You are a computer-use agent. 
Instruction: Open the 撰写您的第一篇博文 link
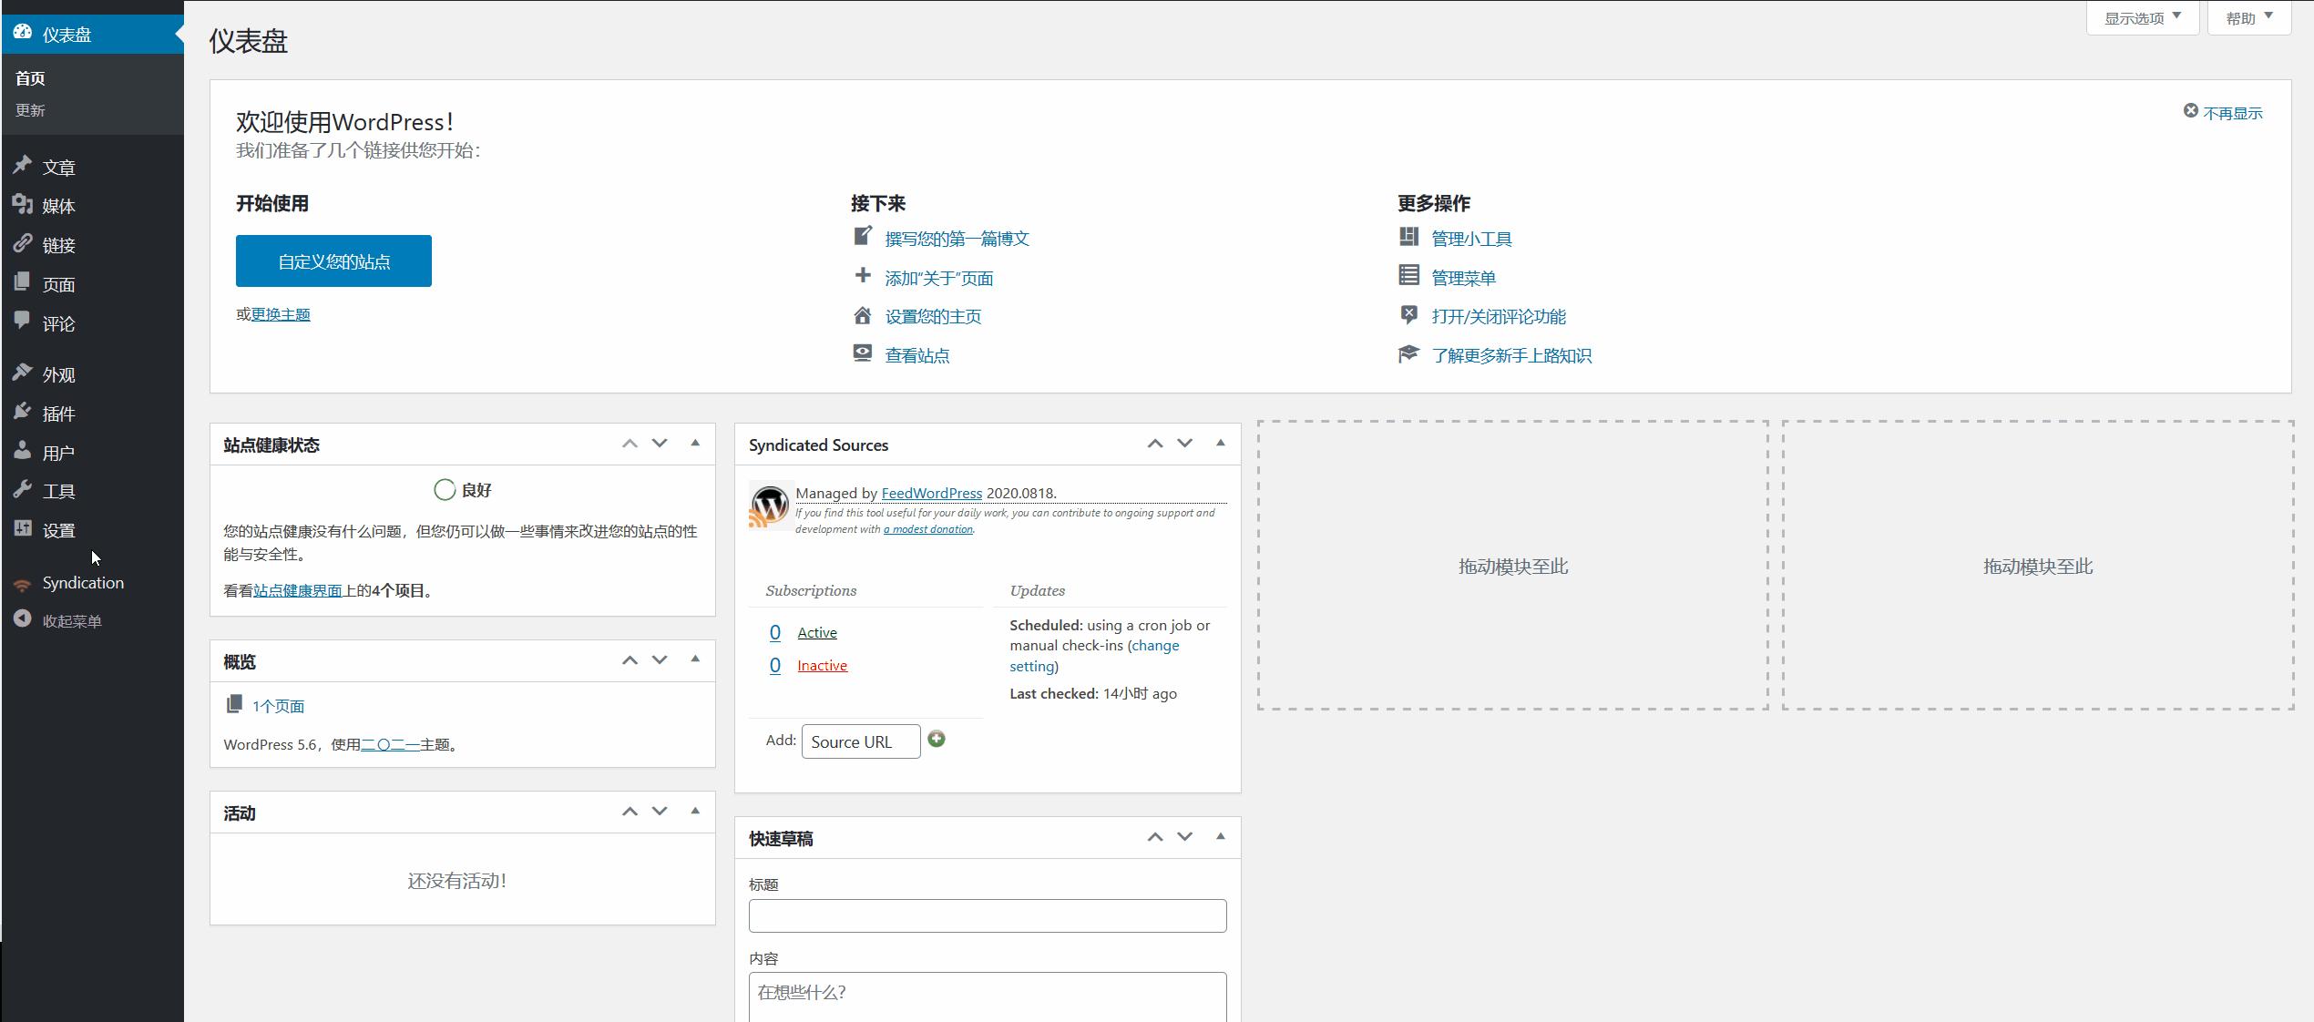point(957,239)
